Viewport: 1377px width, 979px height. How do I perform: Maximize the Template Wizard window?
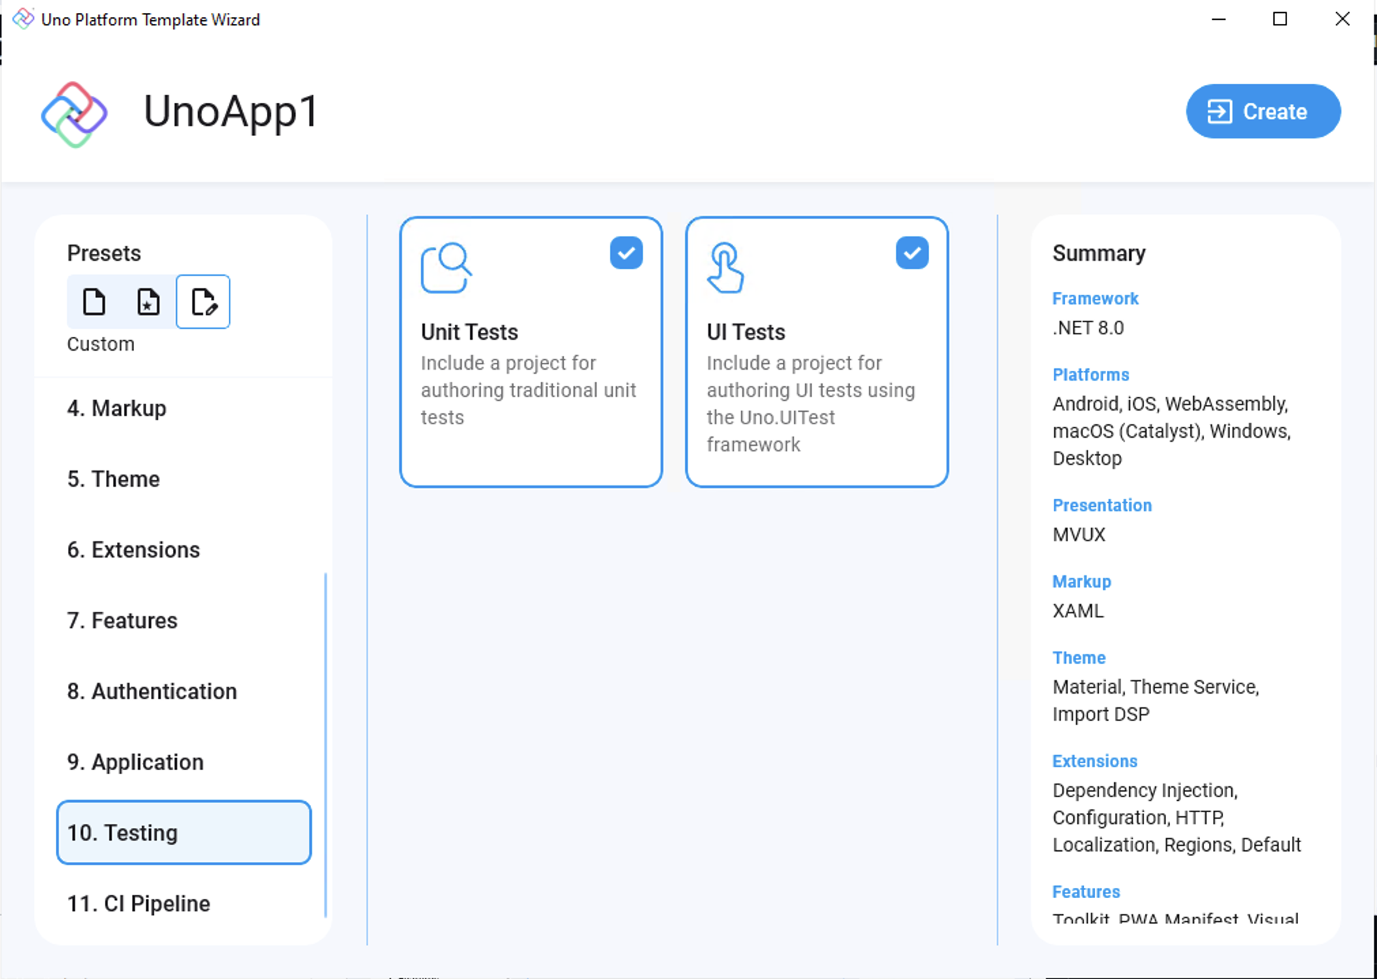[1280, 19]
